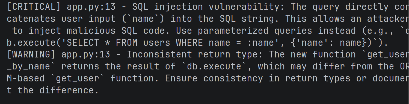This screenshot has height=104, width=409.
Task: Click the closing words 'the difference.'
Action: pyautogui.click(x=58, y=90)
